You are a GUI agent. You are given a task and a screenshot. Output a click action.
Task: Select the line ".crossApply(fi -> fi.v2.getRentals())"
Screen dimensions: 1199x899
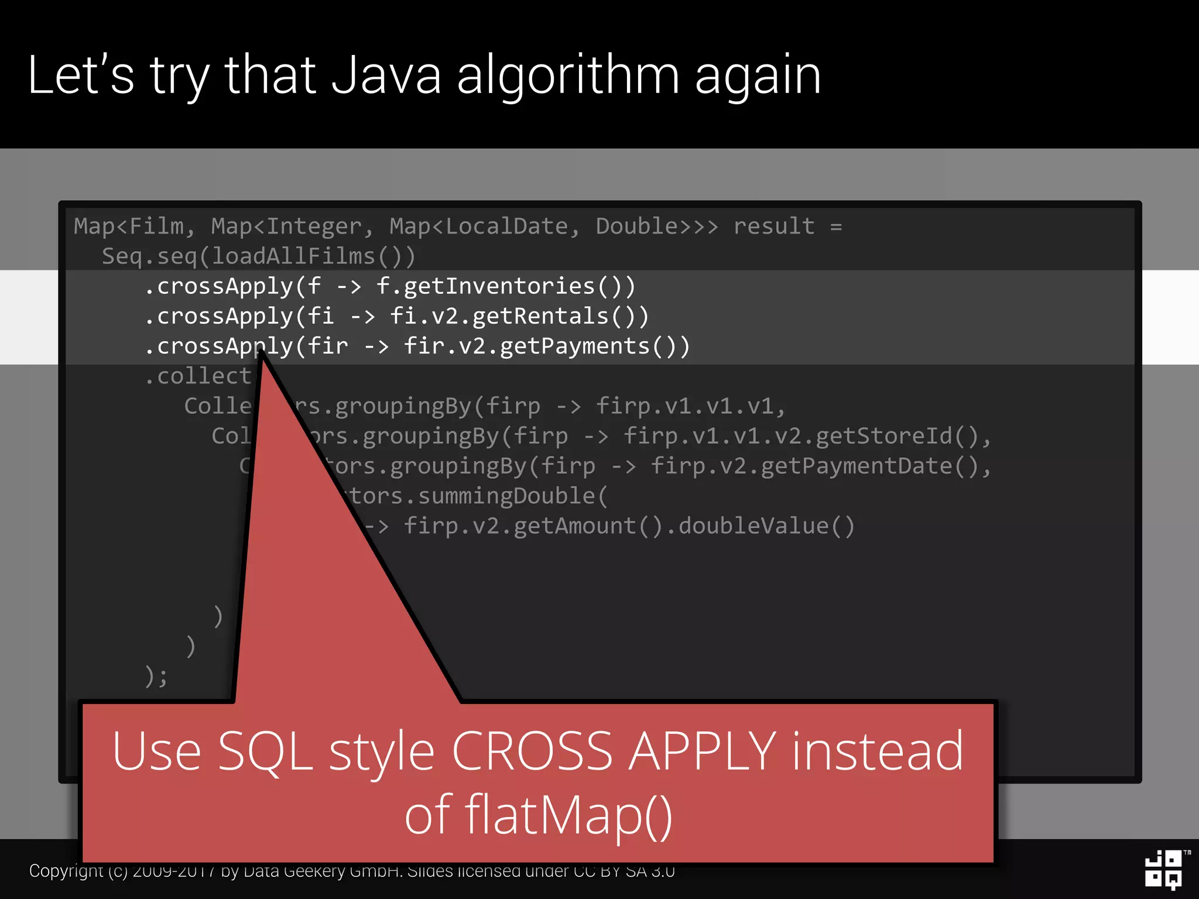pyautogui.click(x=396, y=316)
